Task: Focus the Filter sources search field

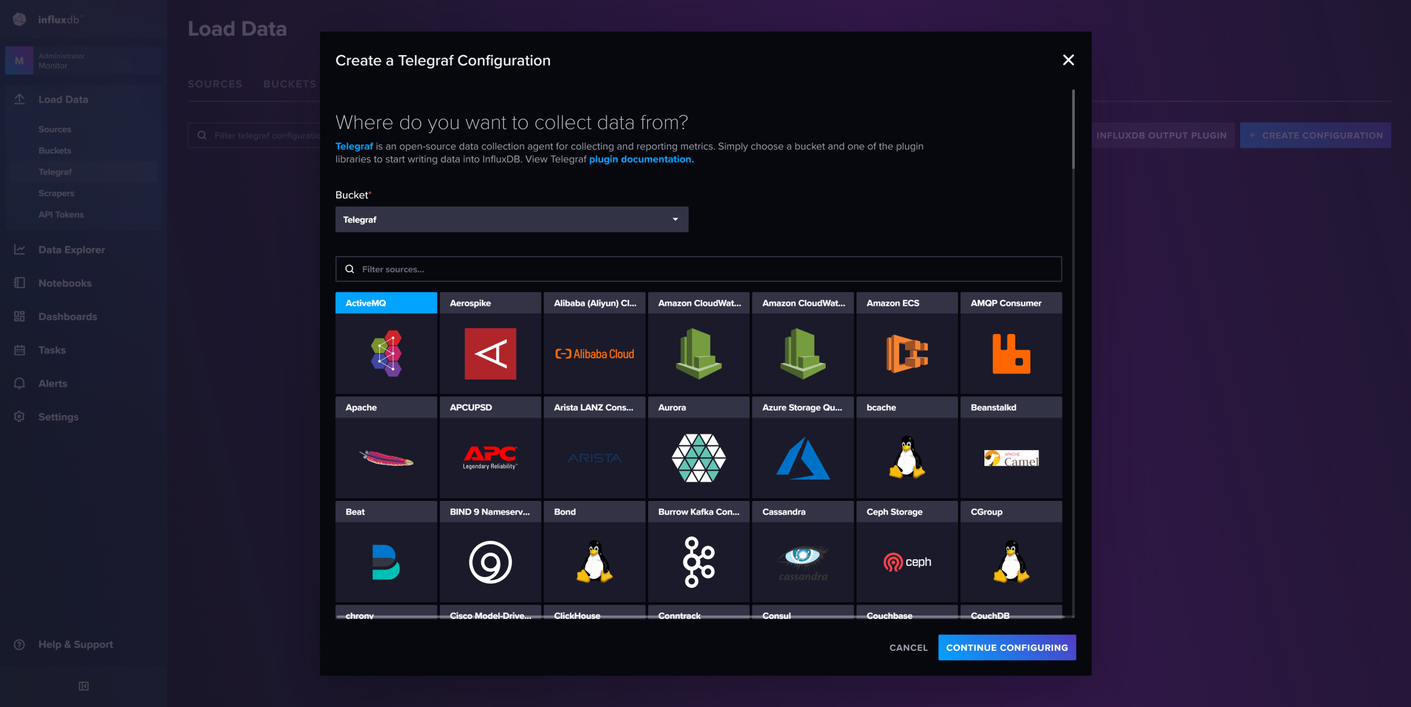Action: tap(698, 269)
